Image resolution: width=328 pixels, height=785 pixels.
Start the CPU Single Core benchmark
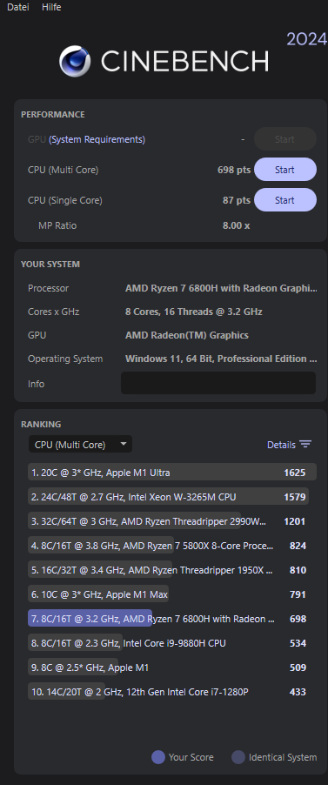pos(285,200)
